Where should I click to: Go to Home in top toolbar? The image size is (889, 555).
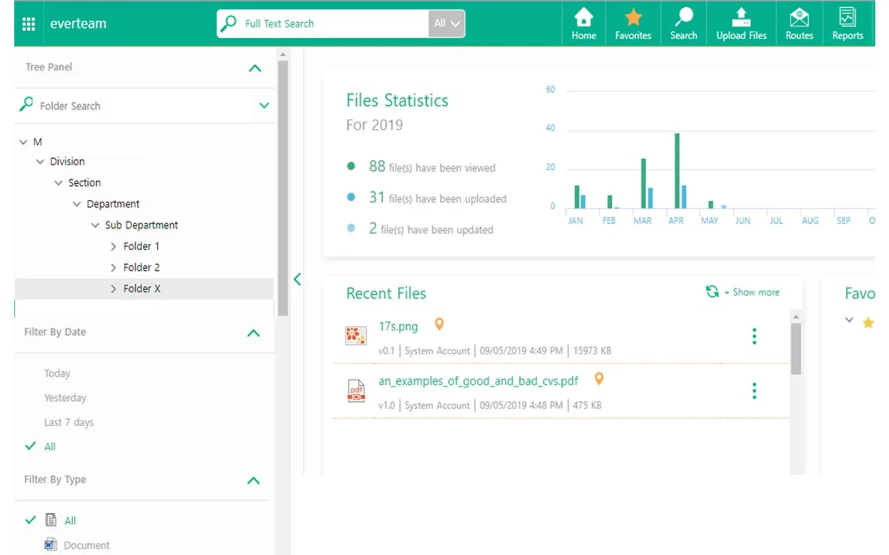(583, 24)
